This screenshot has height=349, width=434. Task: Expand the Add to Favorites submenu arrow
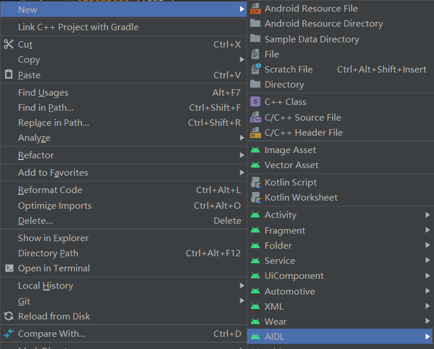[x=242, y=173]
